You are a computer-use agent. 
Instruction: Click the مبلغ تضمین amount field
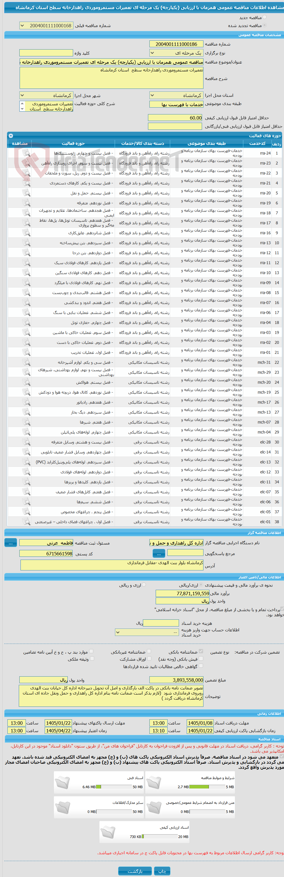click(x=176, y=680)
